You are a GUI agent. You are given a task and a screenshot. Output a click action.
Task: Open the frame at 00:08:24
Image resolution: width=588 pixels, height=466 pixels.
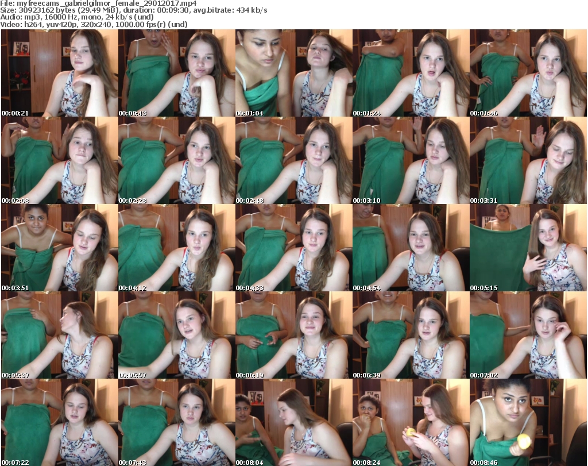tap(411, 422)
